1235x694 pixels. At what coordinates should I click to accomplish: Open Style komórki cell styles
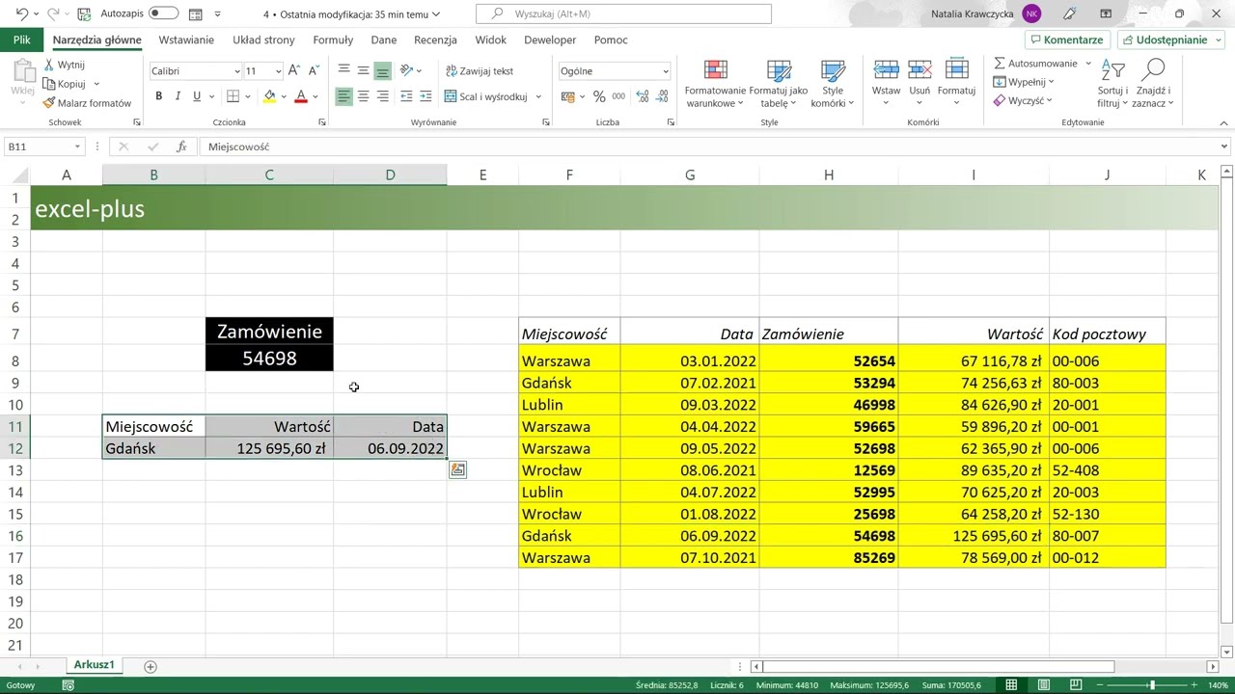click(x=832, y=84)
